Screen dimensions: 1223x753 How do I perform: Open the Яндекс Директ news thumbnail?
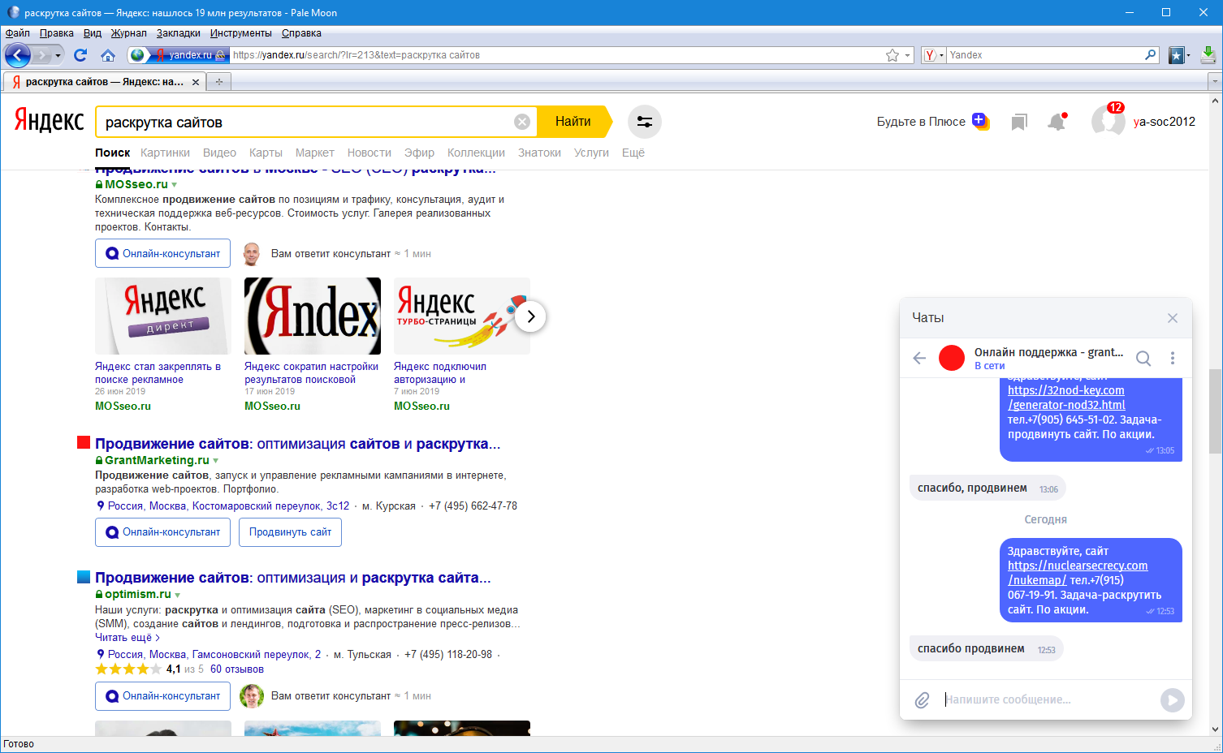(x=163, y=316)
